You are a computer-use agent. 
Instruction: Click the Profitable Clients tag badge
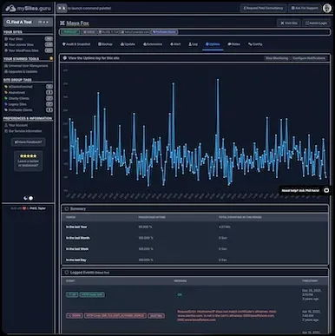(165, 32)
